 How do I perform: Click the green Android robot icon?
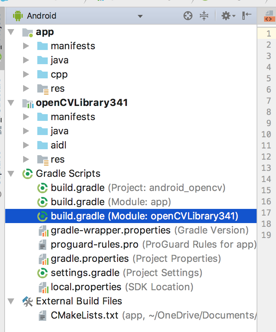pyautogui.click(x=18, y=16)
